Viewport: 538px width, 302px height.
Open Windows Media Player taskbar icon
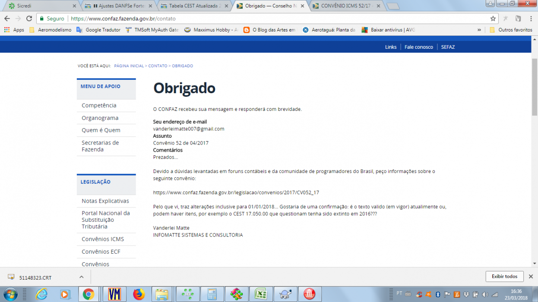tap(65, 294)
